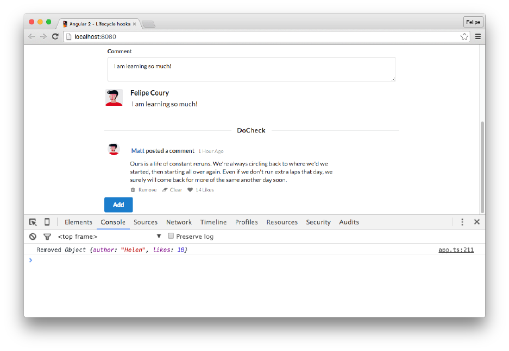The width and height of the screenshot is (509, 351).
Task: Open DevTools three-dot options menu
Action: [x=462, y=222]
